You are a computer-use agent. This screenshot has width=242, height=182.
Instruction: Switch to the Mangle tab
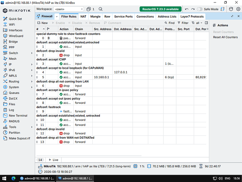click(x=95, y=16)
